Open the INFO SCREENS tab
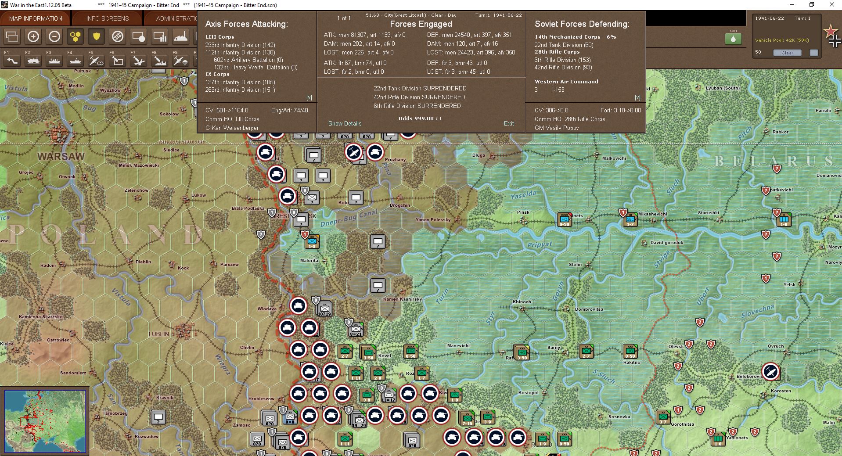Screen dimensions: 842x456 108,18
